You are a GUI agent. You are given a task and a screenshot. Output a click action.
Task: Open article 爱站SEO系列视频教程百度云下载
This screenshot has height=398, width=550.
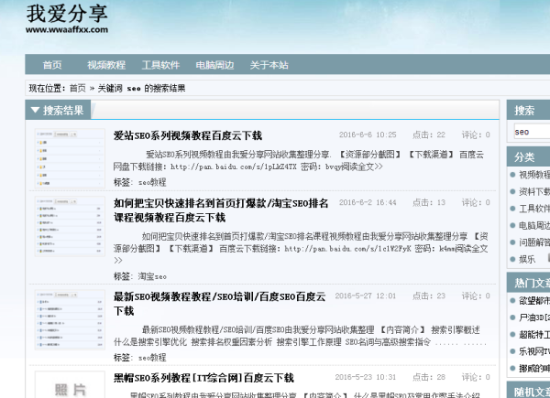[188, 135]
